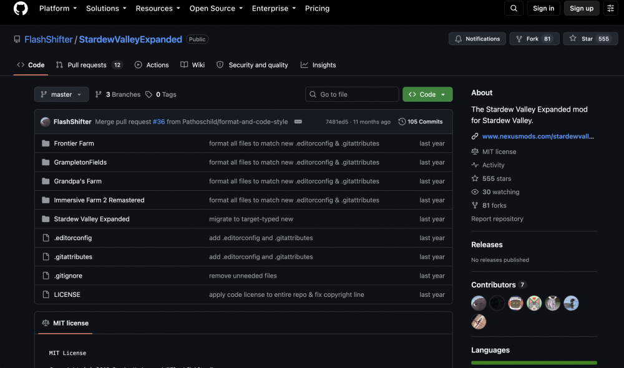Click the green languages bar
The width and height of the screenshot is (624, 368).
(534, 363)
